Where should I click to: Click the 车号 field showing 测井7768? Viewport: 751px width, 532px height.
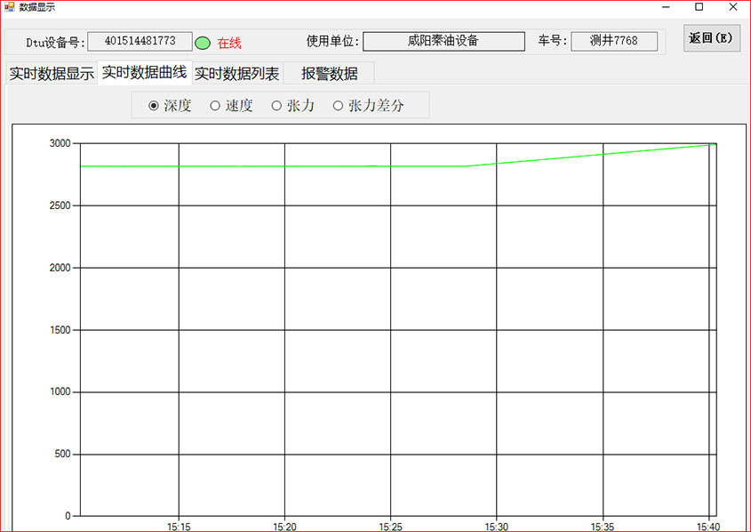pos(613,40)
